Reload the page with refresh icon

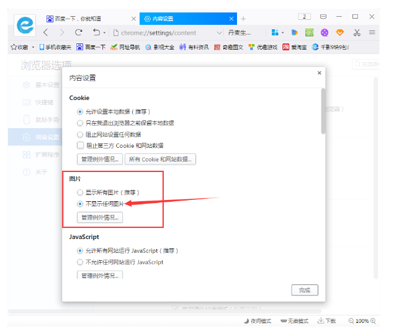point(79,32)
